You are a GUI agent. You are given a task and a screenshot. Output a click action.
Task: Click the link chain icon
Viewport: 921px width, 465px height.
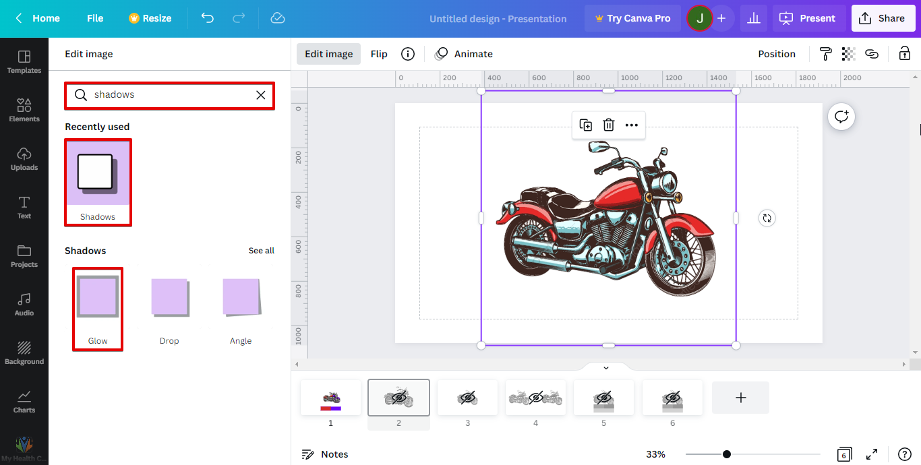tap(872, 54)
